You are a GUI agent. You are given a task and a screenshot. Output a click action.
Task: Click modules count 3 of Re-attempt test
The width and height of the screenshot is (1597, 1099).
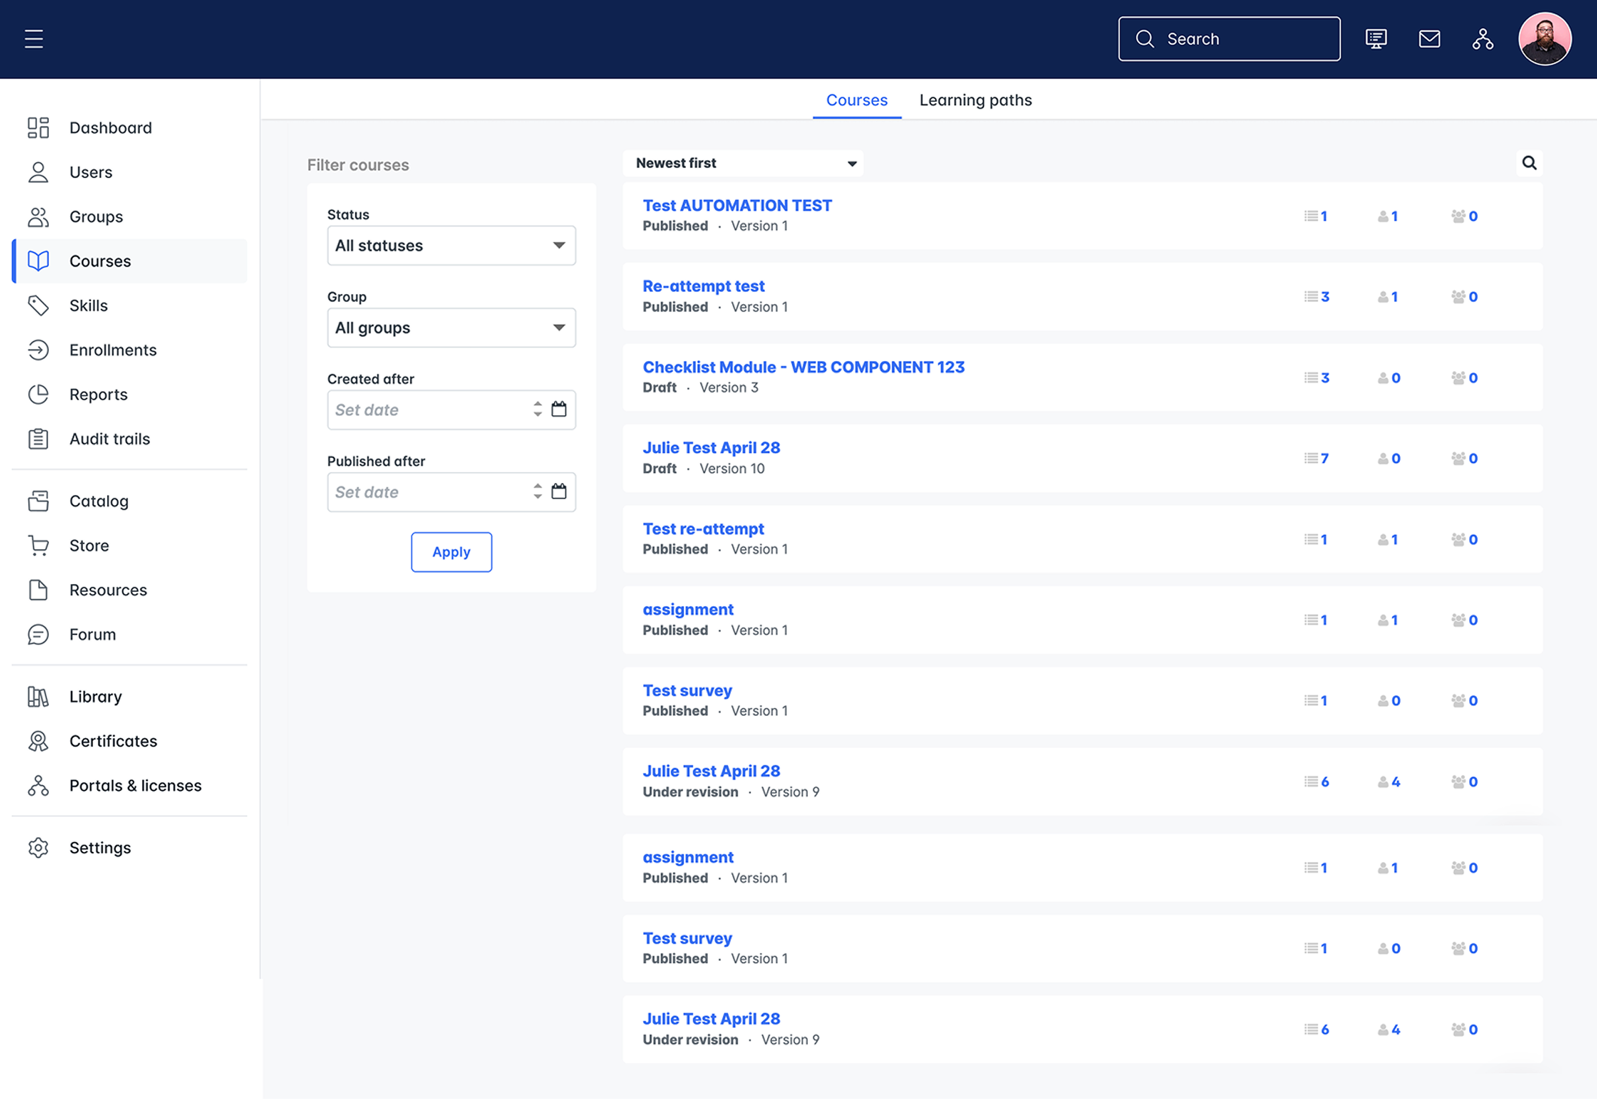coord(1316,297)
